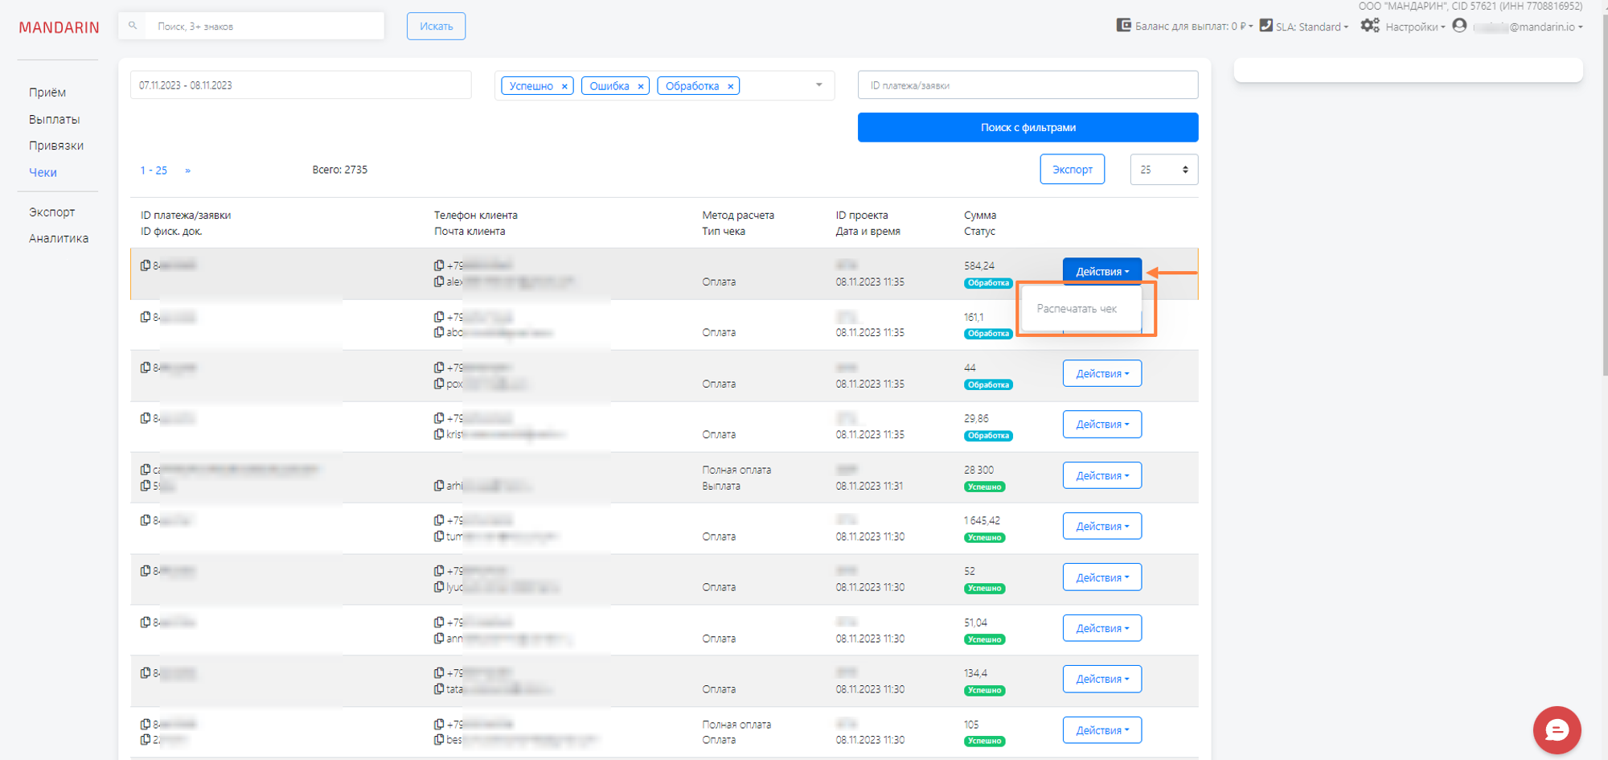Click the search magnifier icon
This screenshot has width=1608, height=760.
tap(133, 26)
